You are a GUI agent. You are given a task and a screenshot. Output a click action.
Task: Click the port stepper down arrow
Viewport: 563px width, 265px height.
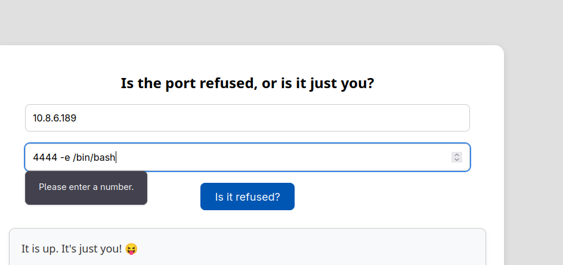point(457,160)
